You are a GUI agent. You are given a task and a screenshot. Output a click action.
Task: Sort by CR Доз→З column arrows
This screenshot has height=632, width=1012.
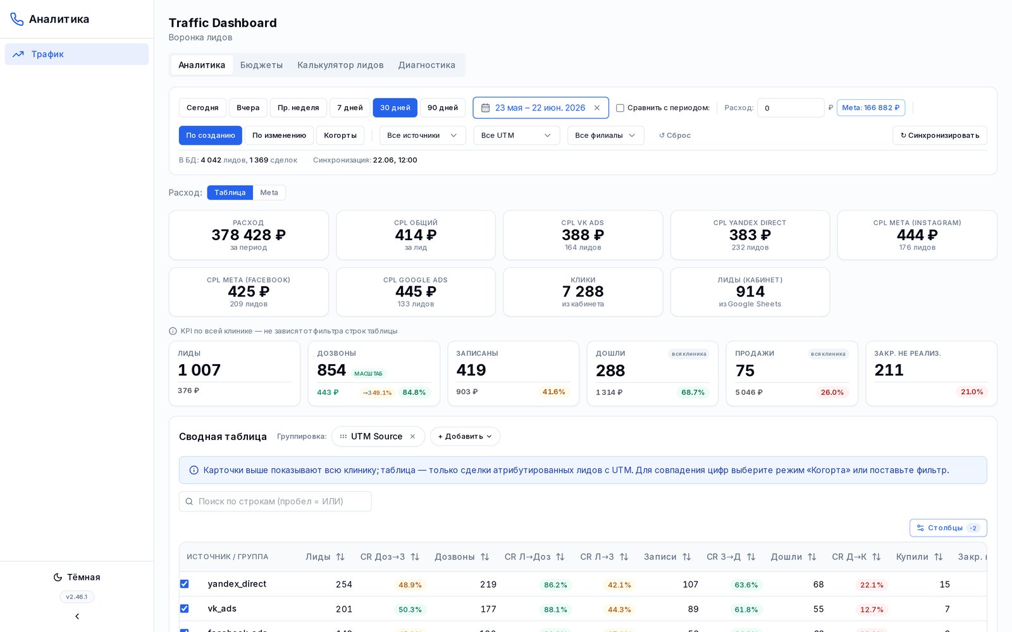coord(415,557)
